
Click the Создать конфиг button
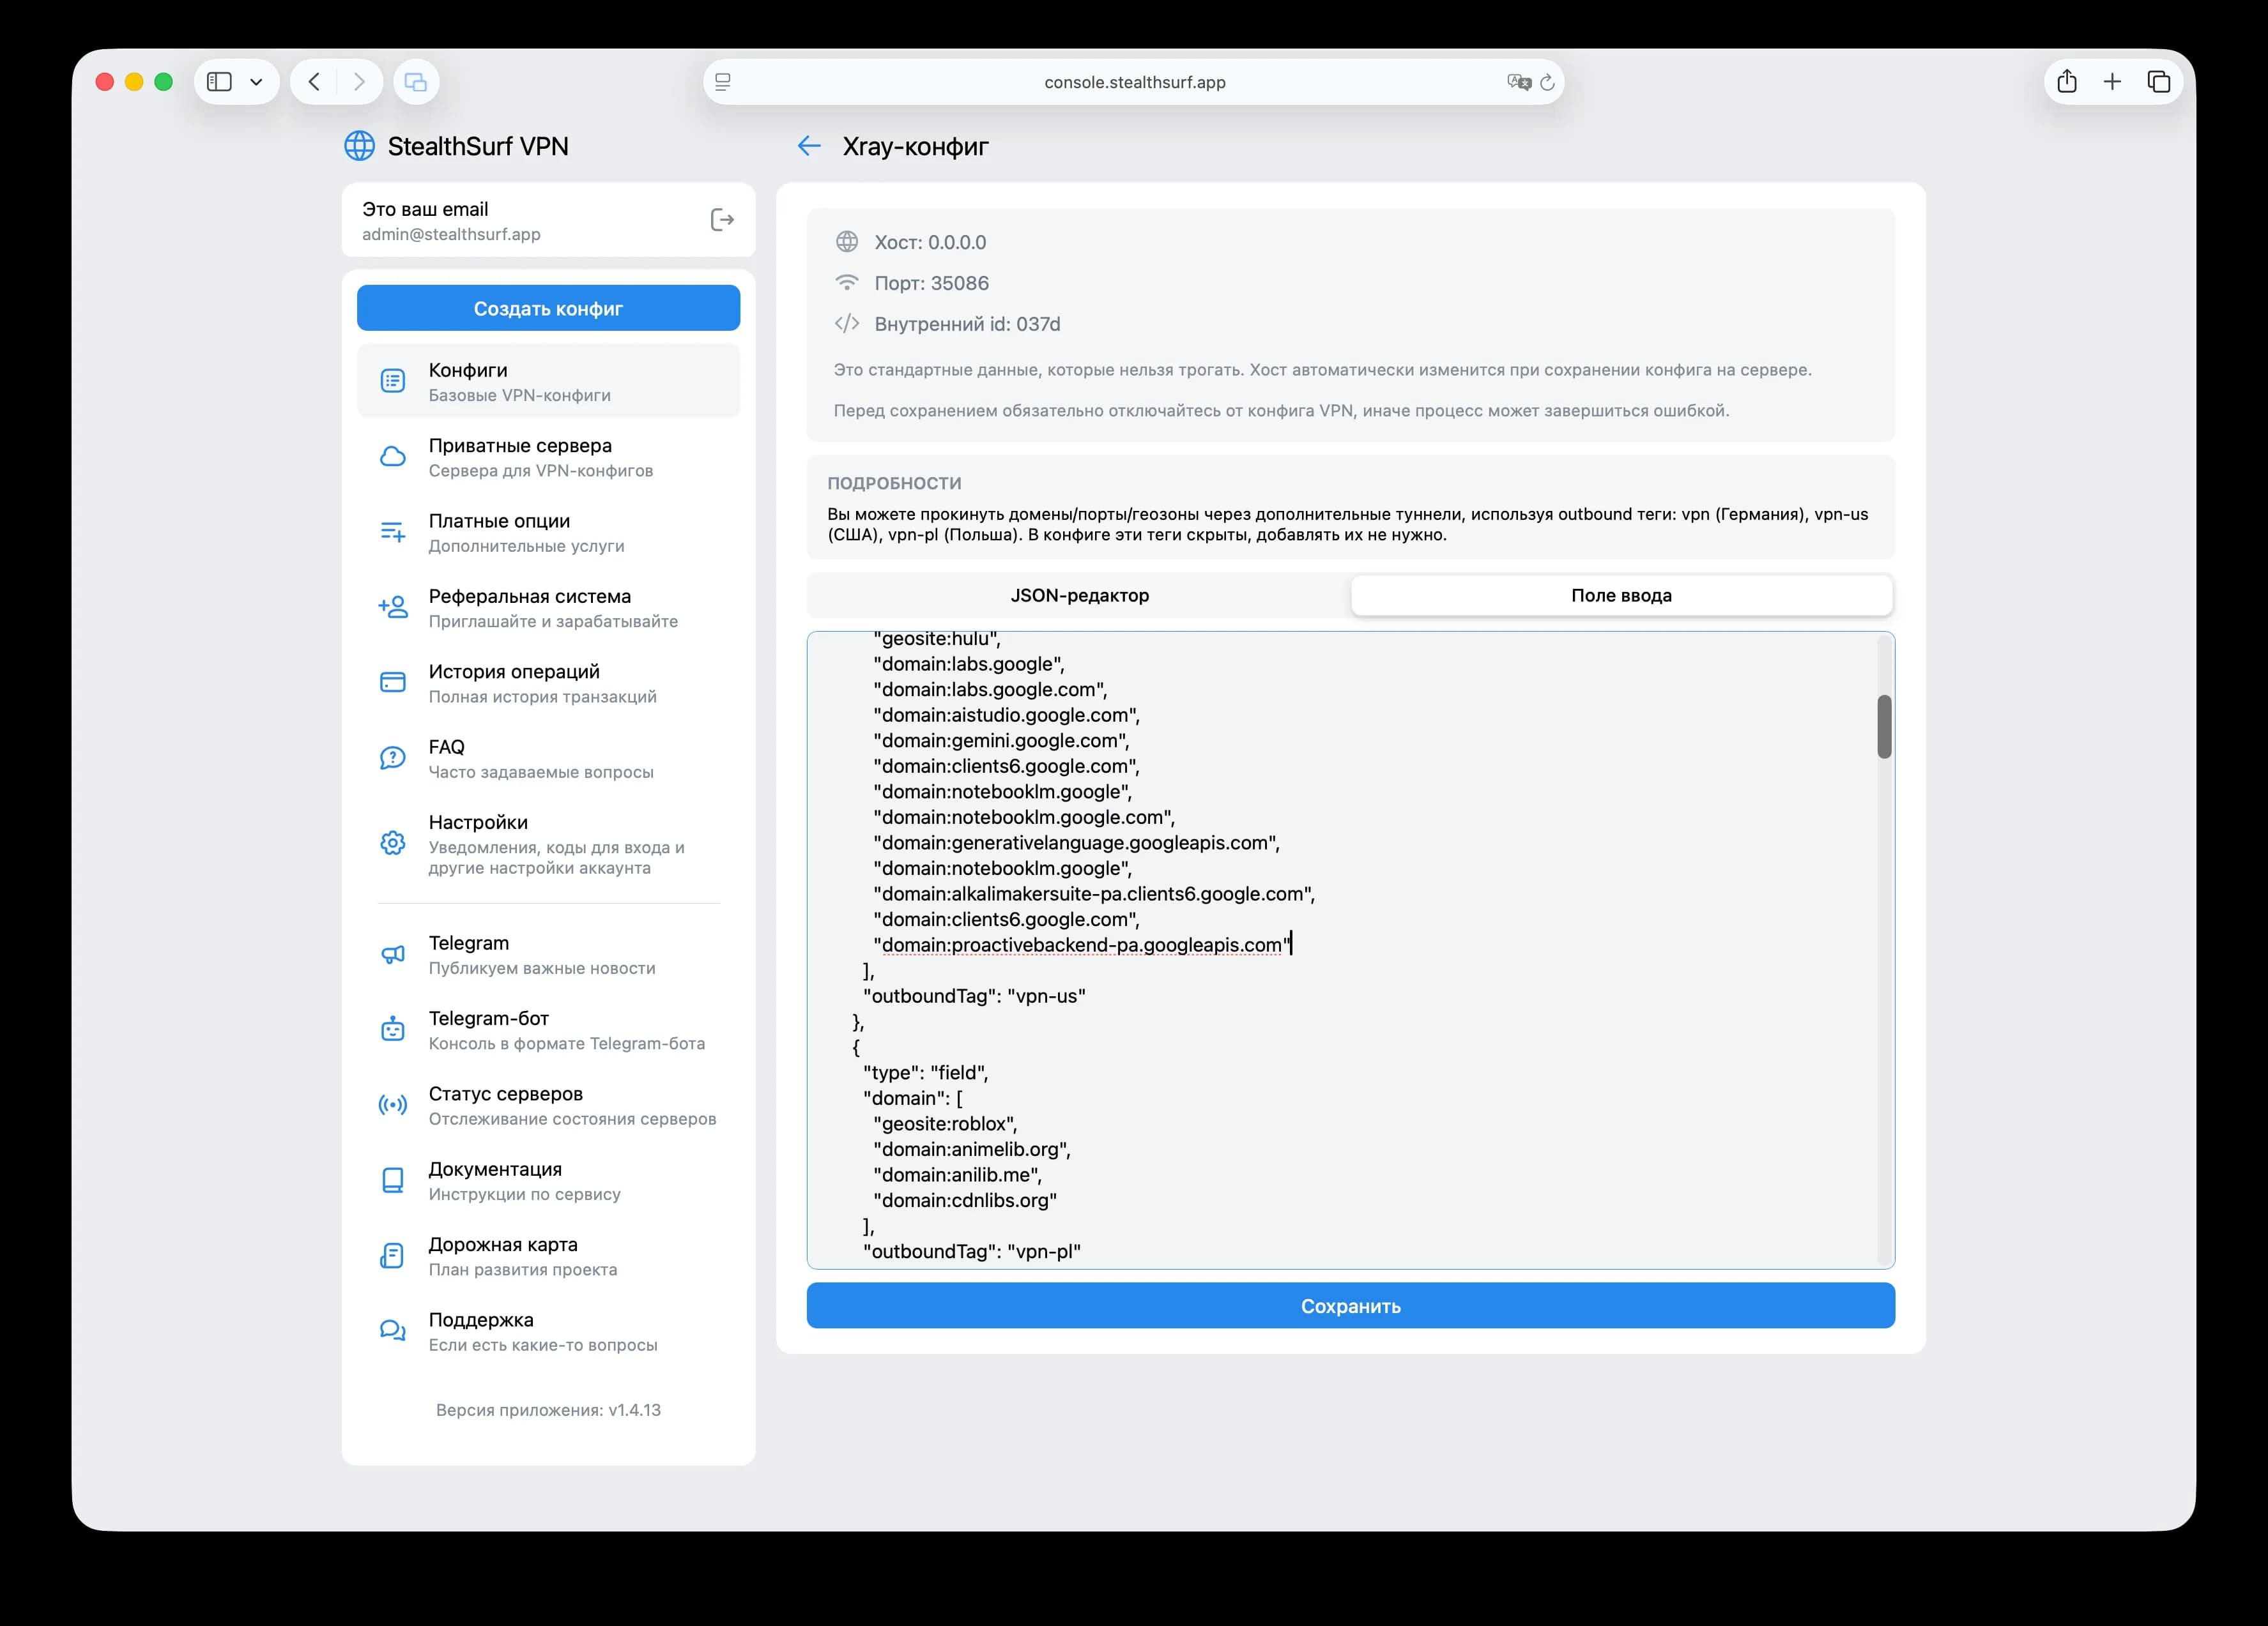pos(548,309)
